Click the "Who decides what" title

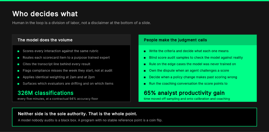45,14
